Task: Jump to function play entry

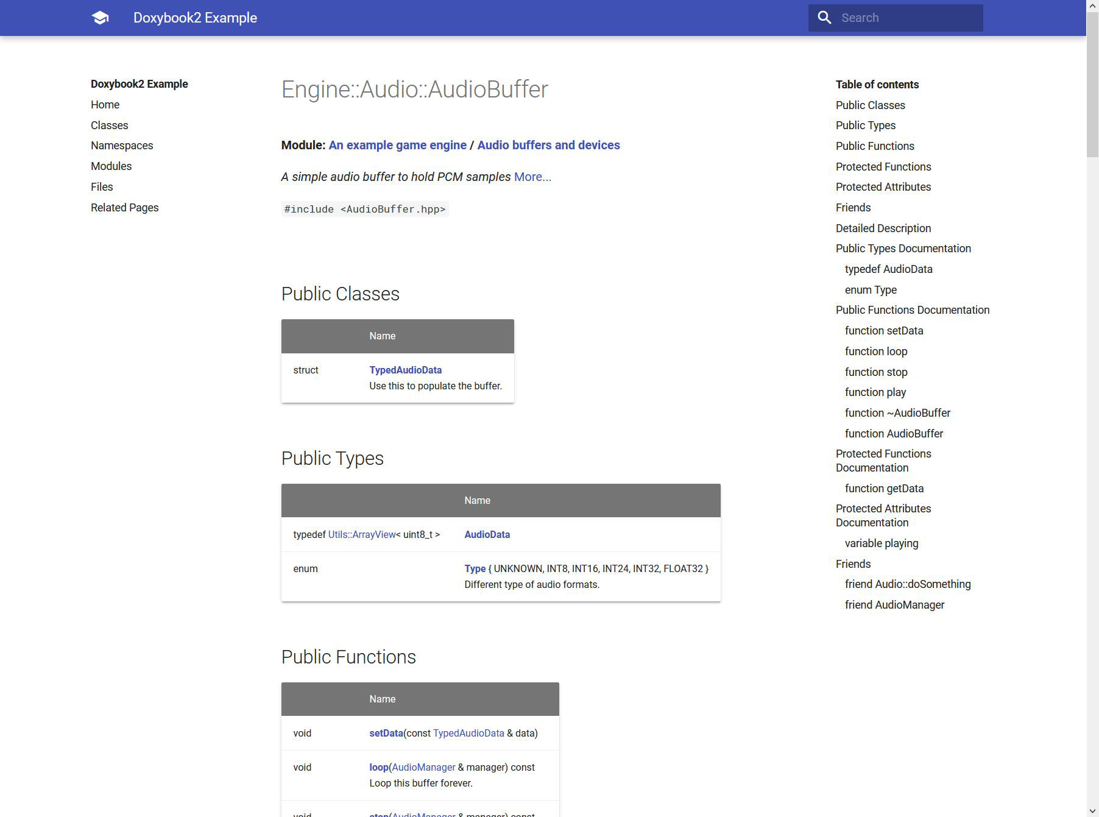Action: point(875,392)
